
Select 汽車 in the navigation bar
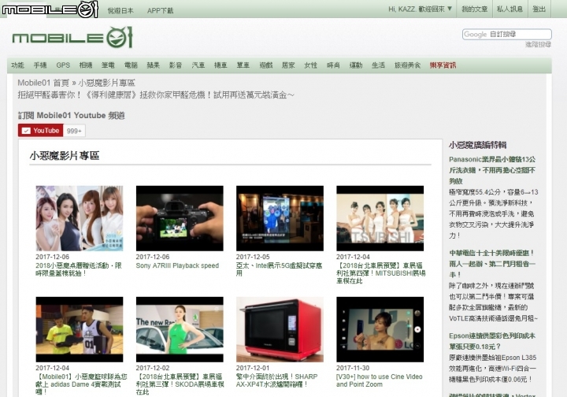[198, 65]
